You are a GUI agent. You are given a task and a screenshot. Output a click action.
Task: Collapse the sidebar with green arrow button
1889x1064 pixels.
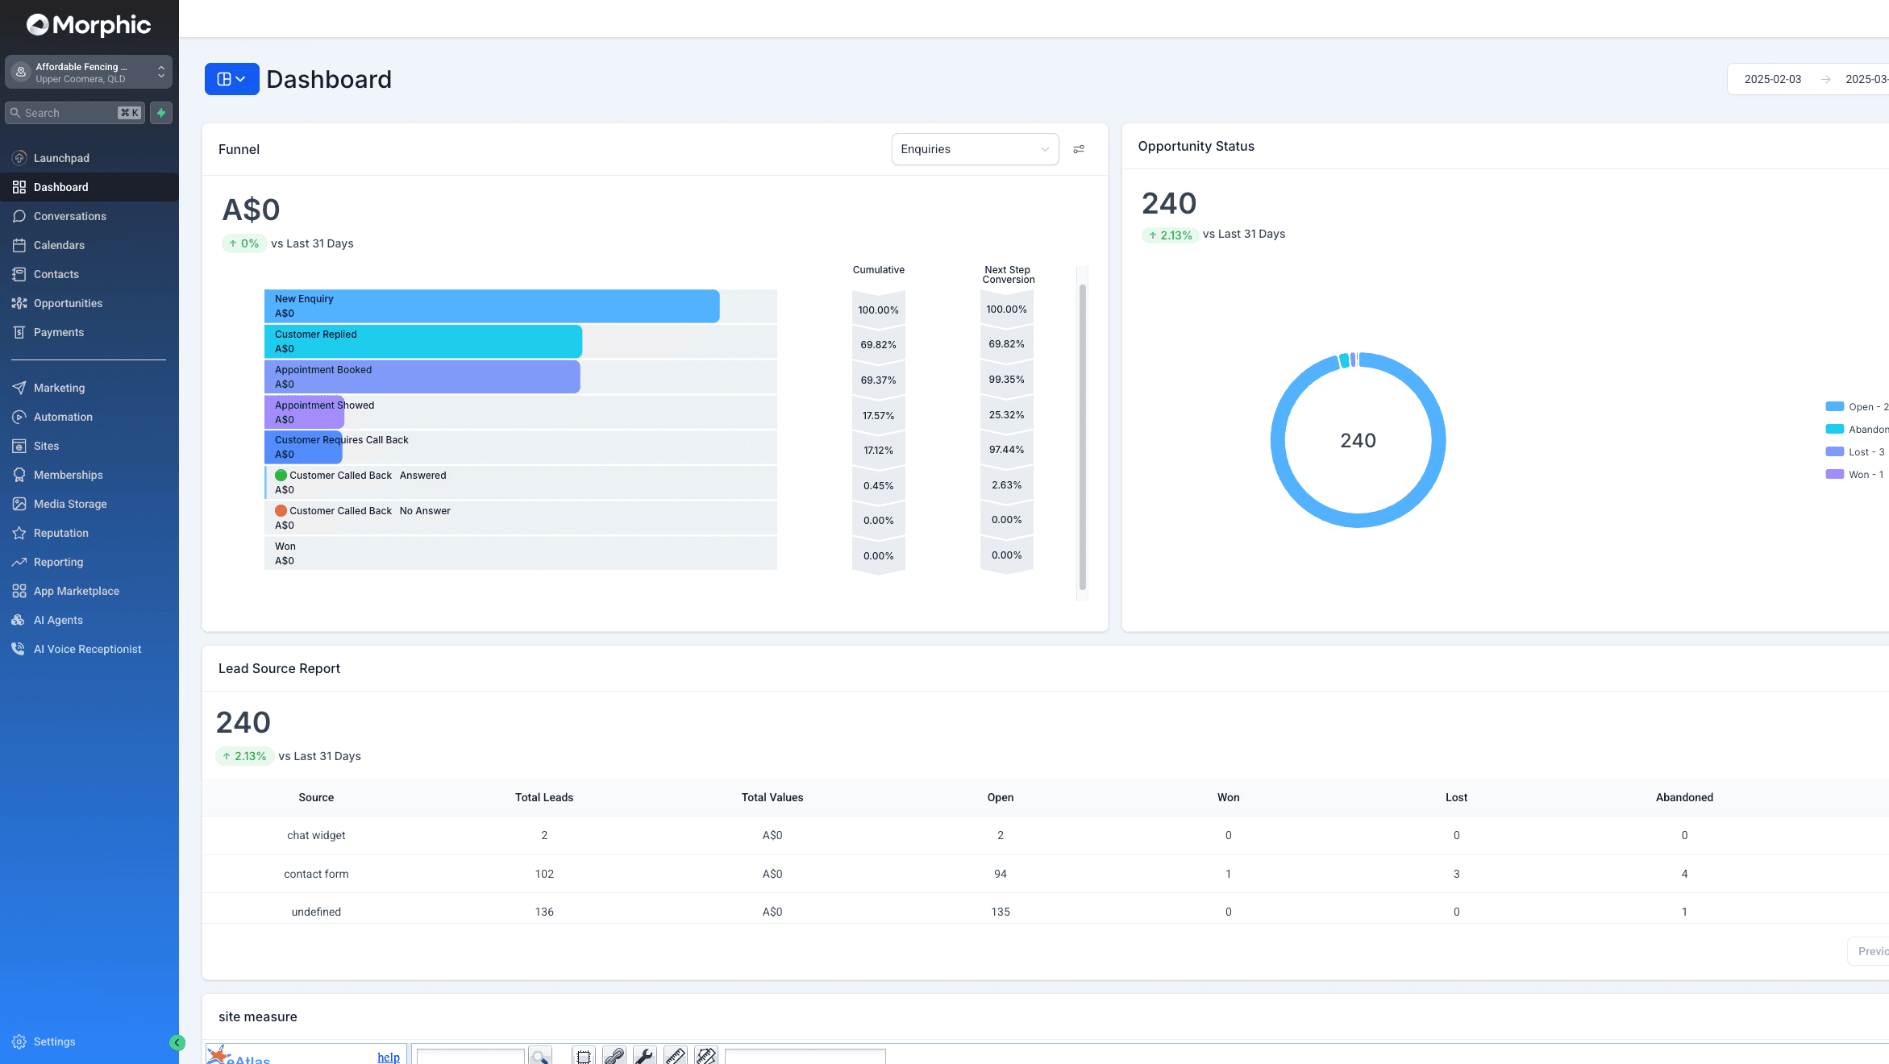pyautogui.click(x=177, y=1042)
